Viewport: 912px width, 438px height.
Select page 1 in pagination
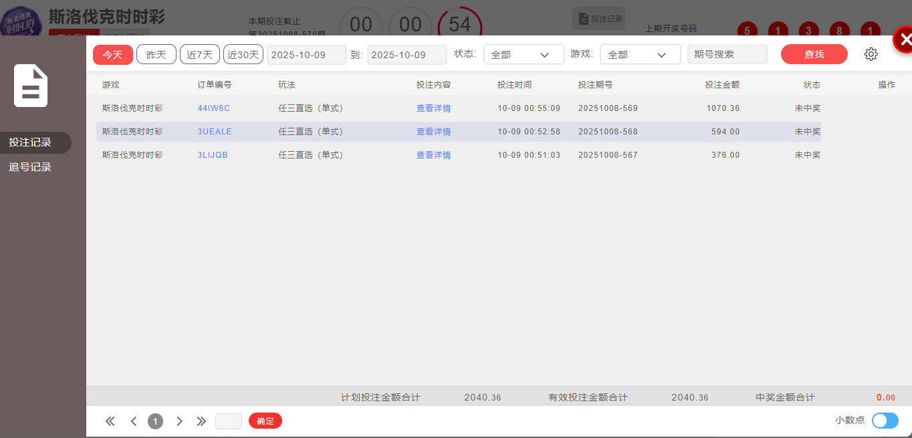[155, 421]
